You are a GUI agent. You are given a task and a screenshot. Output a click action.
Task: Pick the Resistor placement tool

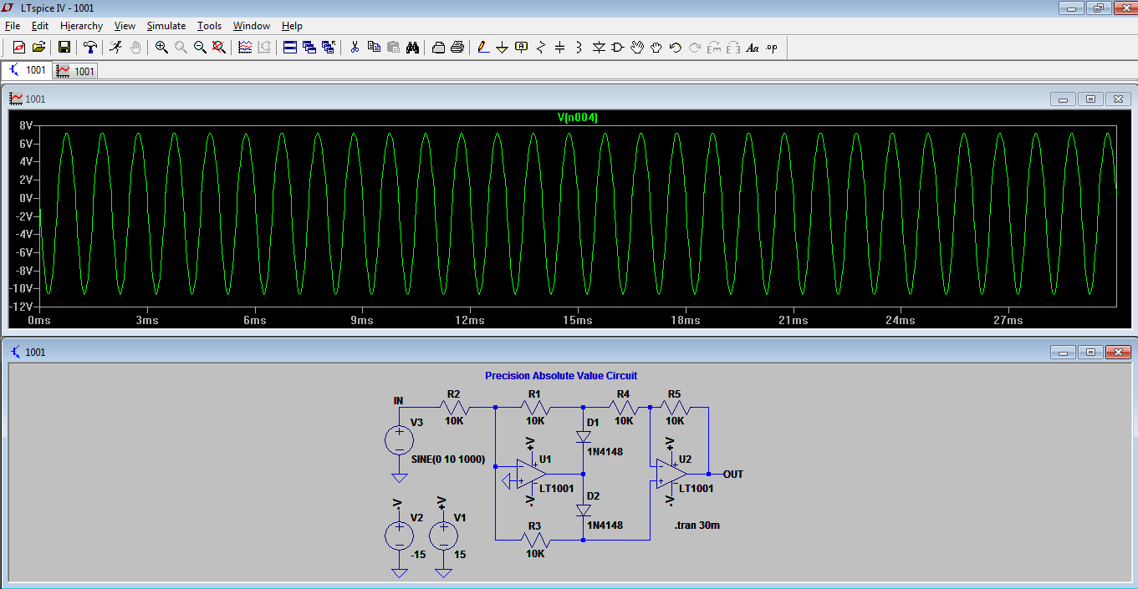click(x=541, y=48)
